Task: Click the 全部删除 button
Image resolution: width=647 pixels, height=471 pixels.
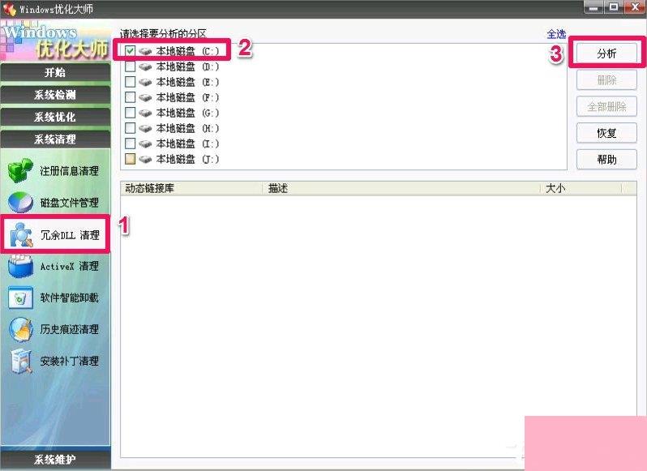Action: (x=606, y=107)
